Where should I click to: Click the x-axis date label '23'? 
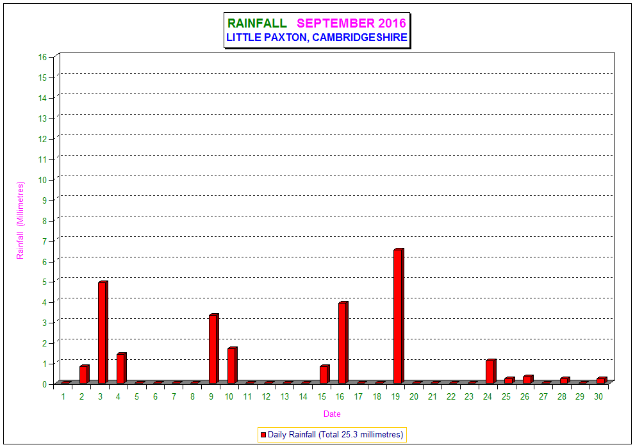[469, 397]
